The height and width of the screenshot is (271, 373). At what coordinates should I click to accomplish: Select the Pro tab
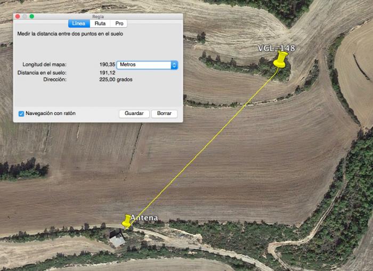119,23
